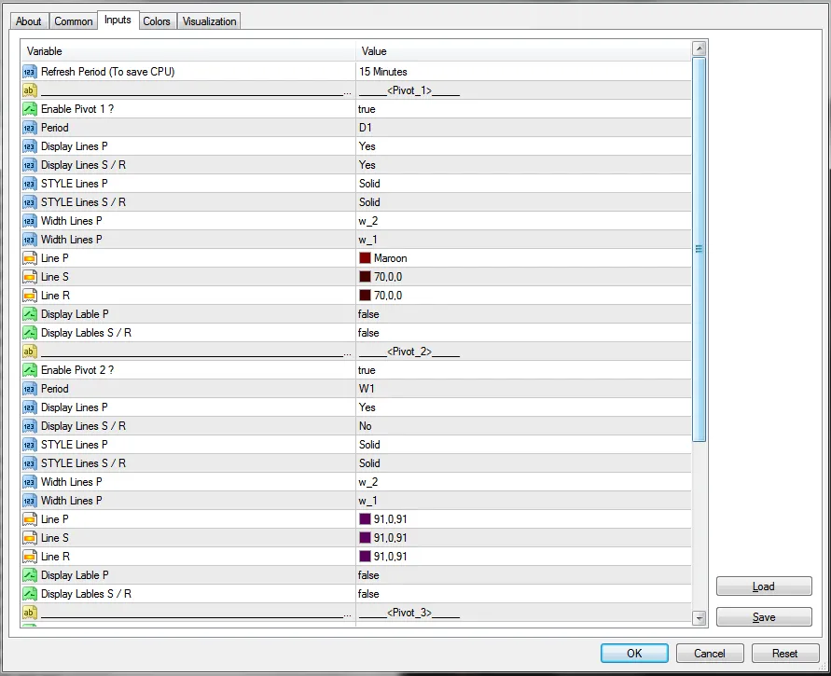The image size is (831, 676).
Task: Click the boolean icon next to Enable Pivot 2
Action: click(x=30, y=370)
